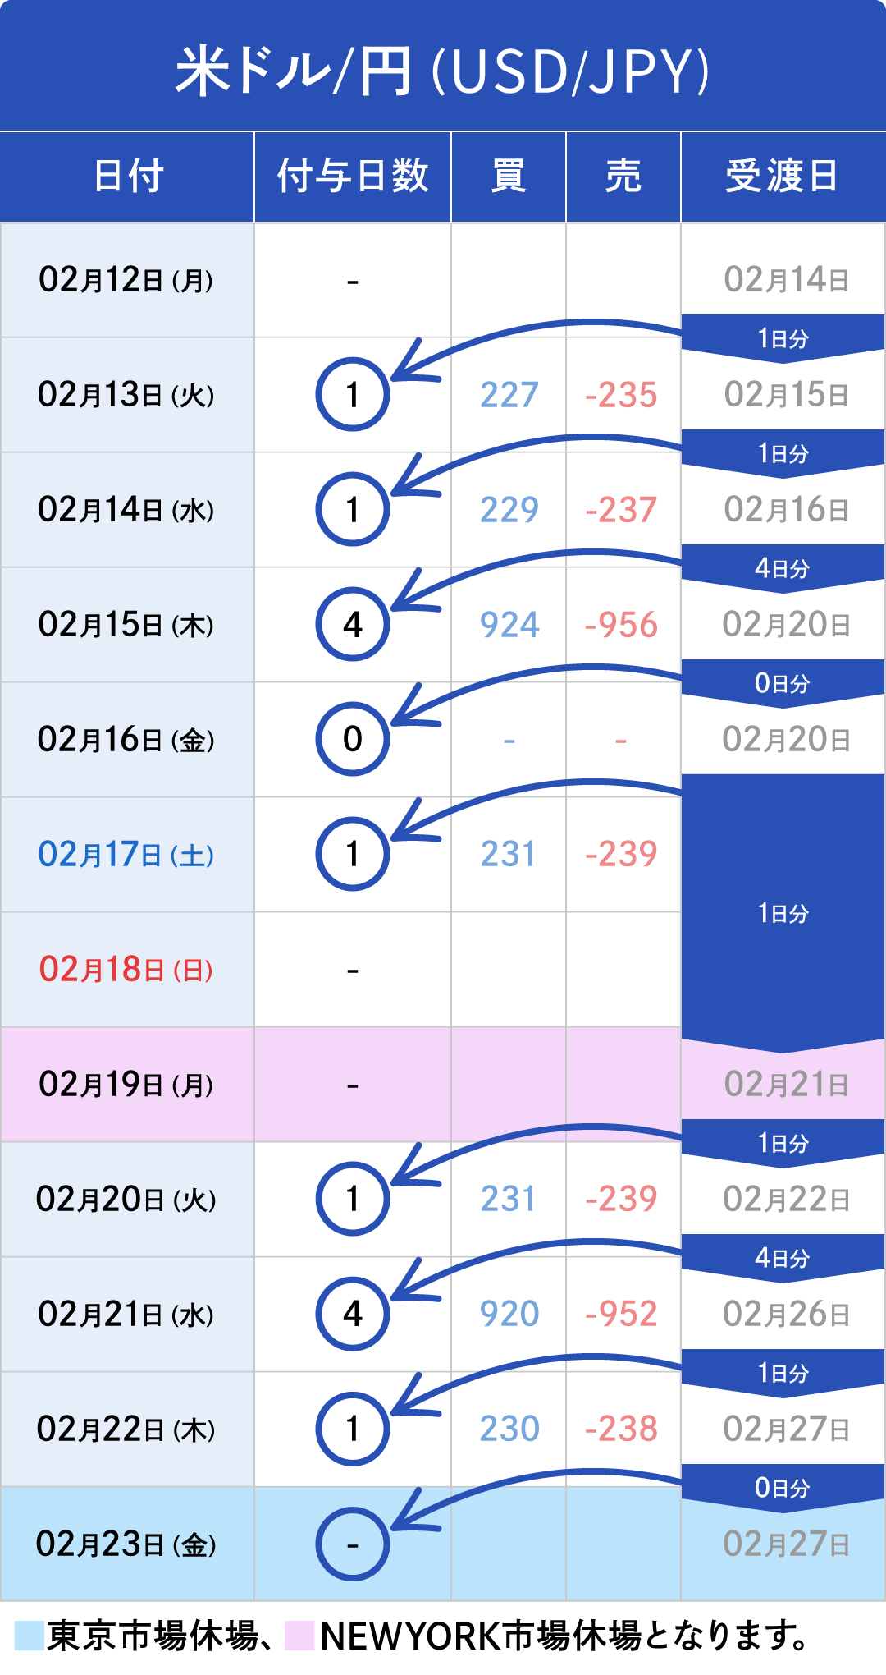Image resolution: width=886 pixels, height=1675 pixels.
Task: Click the circled 1 for 02月13日
Action: click(x=352, y=394)
